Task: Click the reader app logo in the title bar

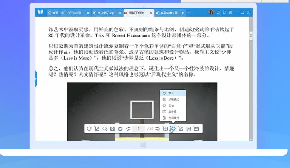Action: point(40,12)
